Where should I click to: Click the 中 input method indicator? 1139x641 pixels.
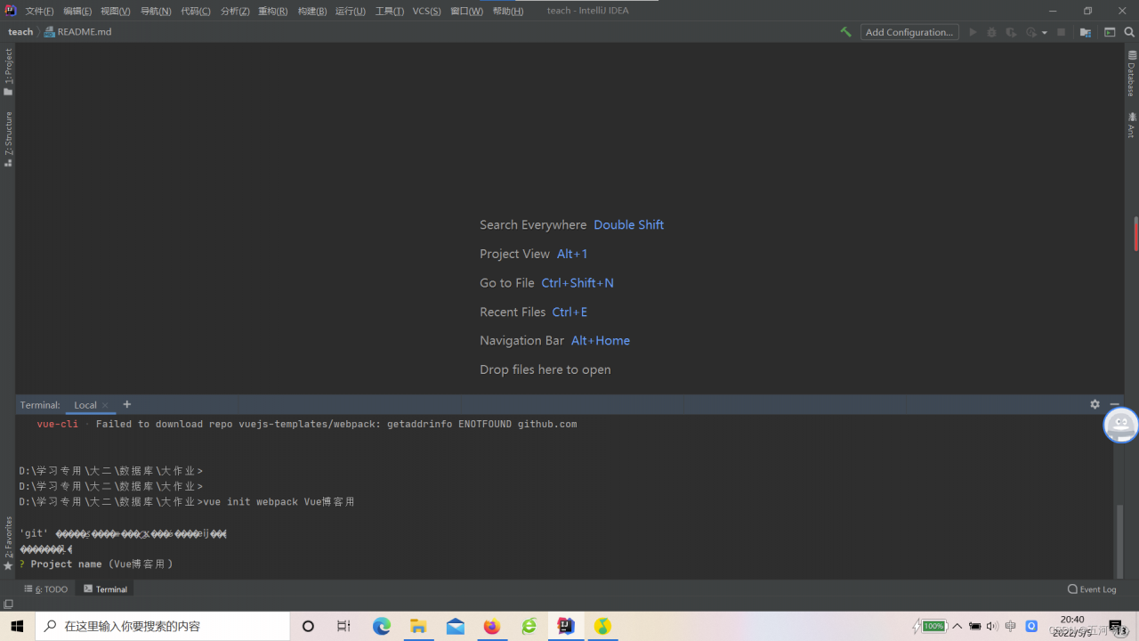1010,626
